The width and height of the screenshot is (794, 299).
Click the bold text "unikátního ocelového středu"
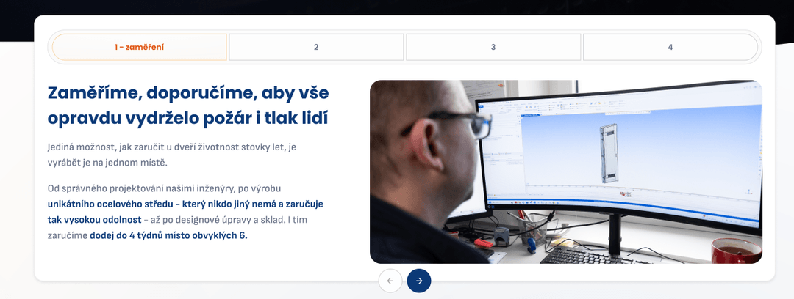[x=107, y=204]
